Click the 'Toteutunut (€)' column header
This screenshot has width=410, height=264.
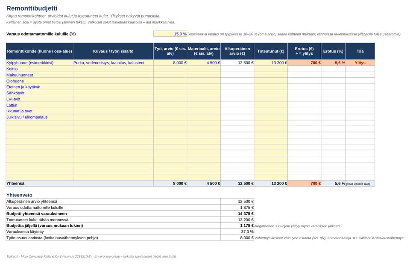(x=271, y=51)
